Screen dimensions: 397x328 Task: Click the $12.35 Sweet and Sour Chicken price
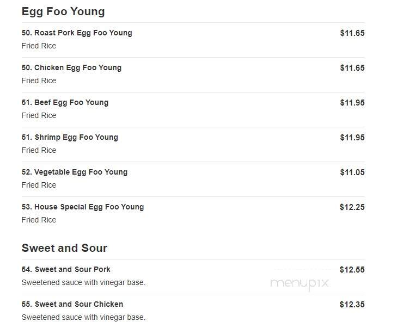pos(352,304)
